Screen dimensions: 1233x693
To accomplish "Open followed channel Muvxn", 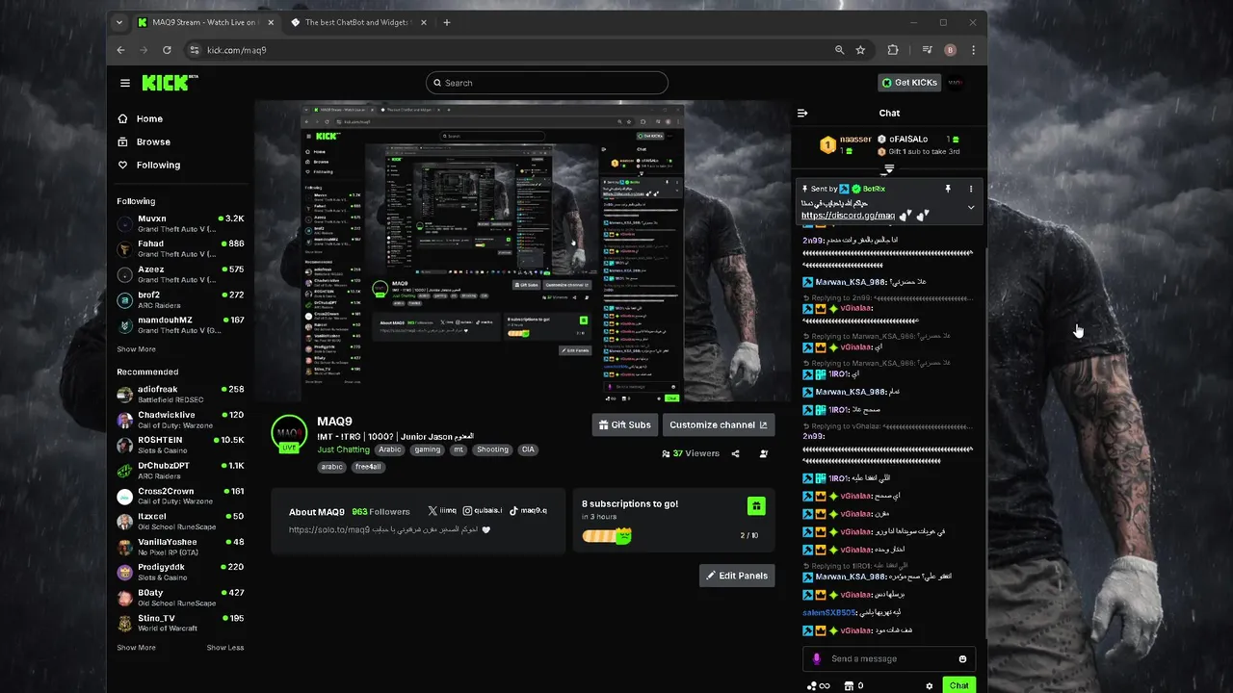I will [x=180, y=223].
